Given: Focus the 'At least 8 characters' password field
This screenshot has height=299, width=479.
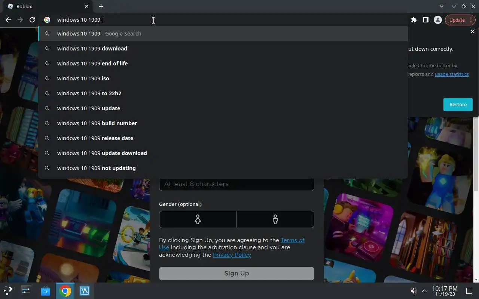Looking at the screenshot, I should coord(237,184).
